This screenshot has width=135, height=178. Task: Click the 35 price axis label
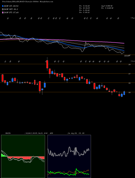point(130,83)
